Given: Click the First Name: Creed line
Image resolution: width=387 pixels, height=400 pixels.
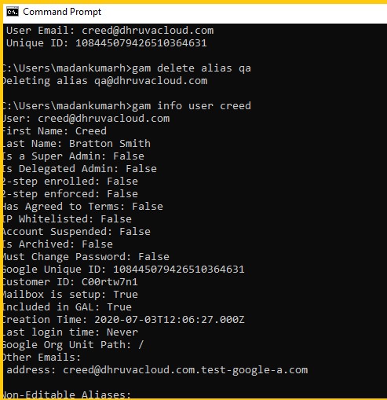Looking at the screenshot, I should tap(55, 130).
